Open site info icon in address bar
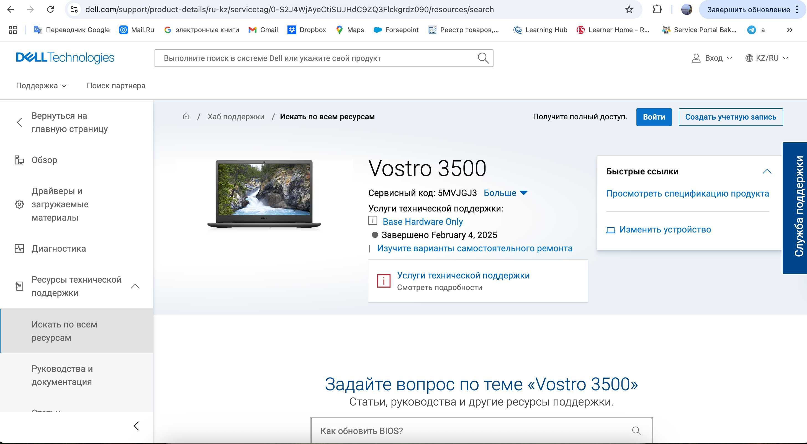807x444 pixels. point(74,9)
